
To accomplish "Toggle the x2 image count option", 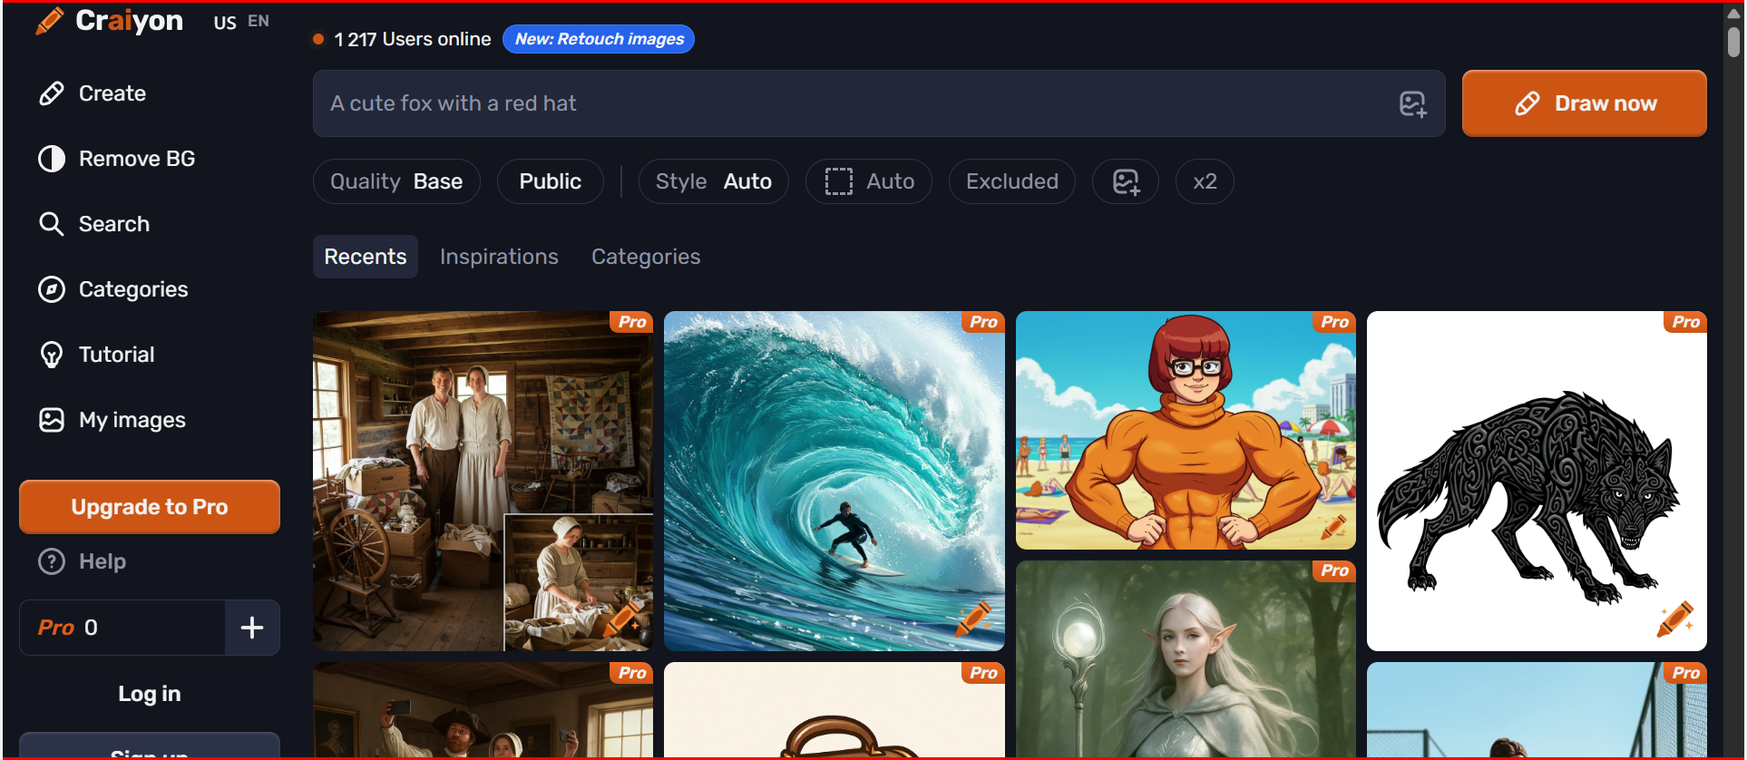I will click(1204, 181).
